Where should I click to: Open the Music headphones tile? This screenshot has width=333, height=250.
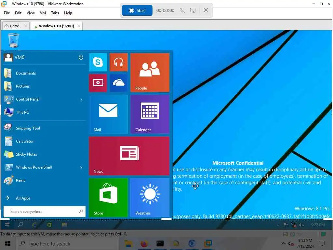tap(119, 62)
